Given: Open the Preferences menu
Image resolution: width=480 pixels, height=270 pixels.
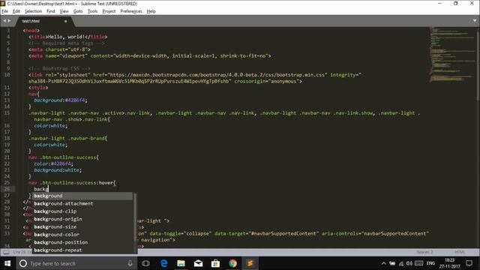Looking at the screenshot, I should click(x=131, y=11).
